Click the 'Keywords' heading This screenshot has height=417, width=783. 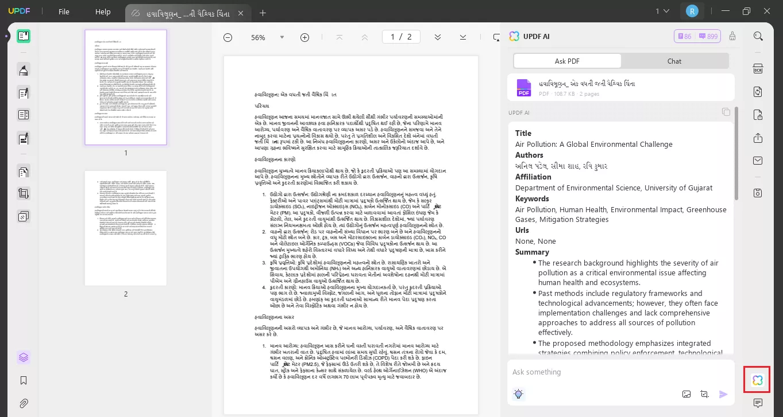tap(532, 198)
